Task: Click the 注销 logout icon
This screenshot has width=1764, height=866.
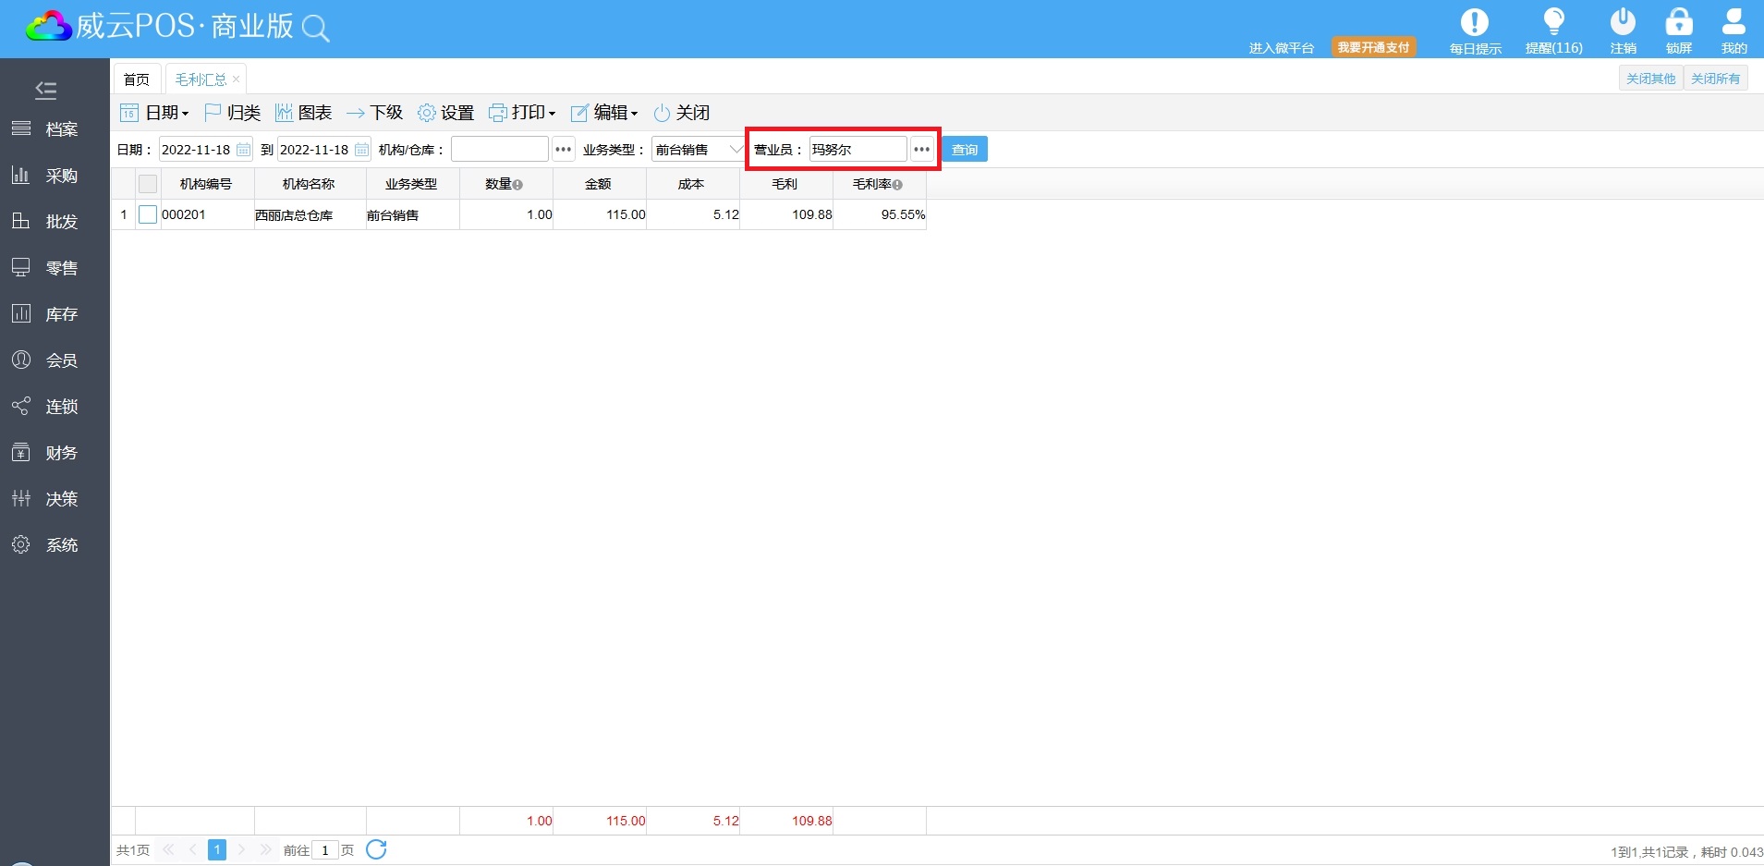Action: pyautogui.click(x=1623, y=23)
